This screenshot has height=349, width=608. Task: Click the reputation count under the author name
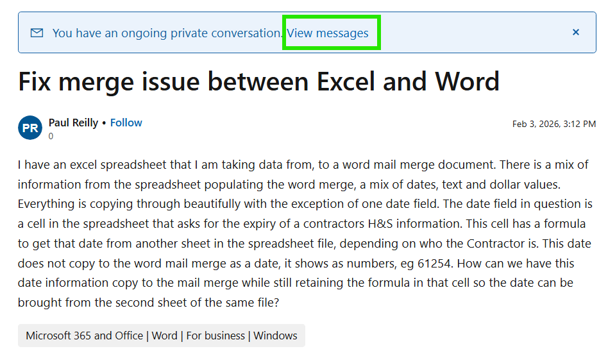[51, 136]
